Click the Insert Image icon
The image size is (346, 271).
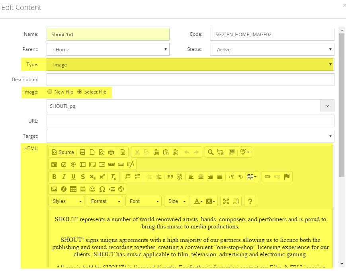pos(54,189)
